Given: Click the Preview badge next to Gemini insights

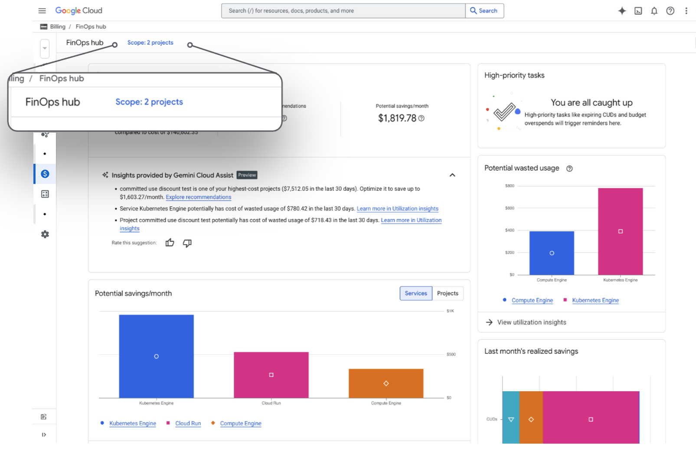Looking at the screenshot, I should click(247, 175).
